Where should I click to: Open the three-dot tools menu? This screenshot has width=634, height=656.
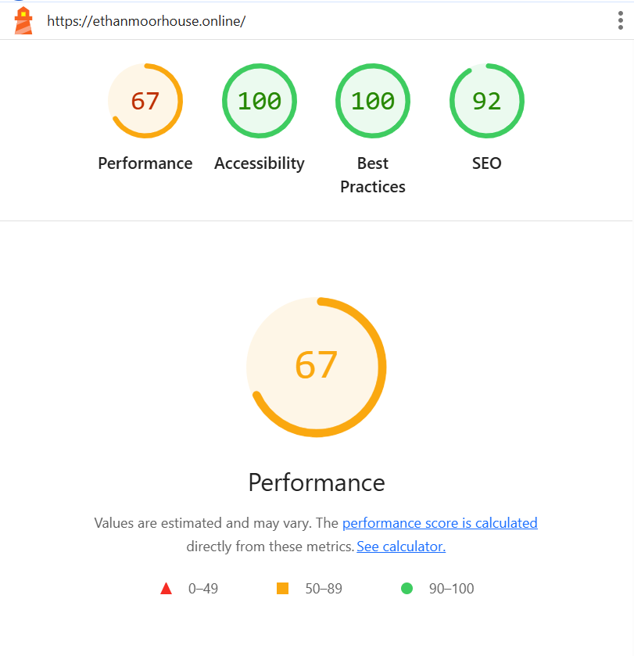tap(620, 20)
